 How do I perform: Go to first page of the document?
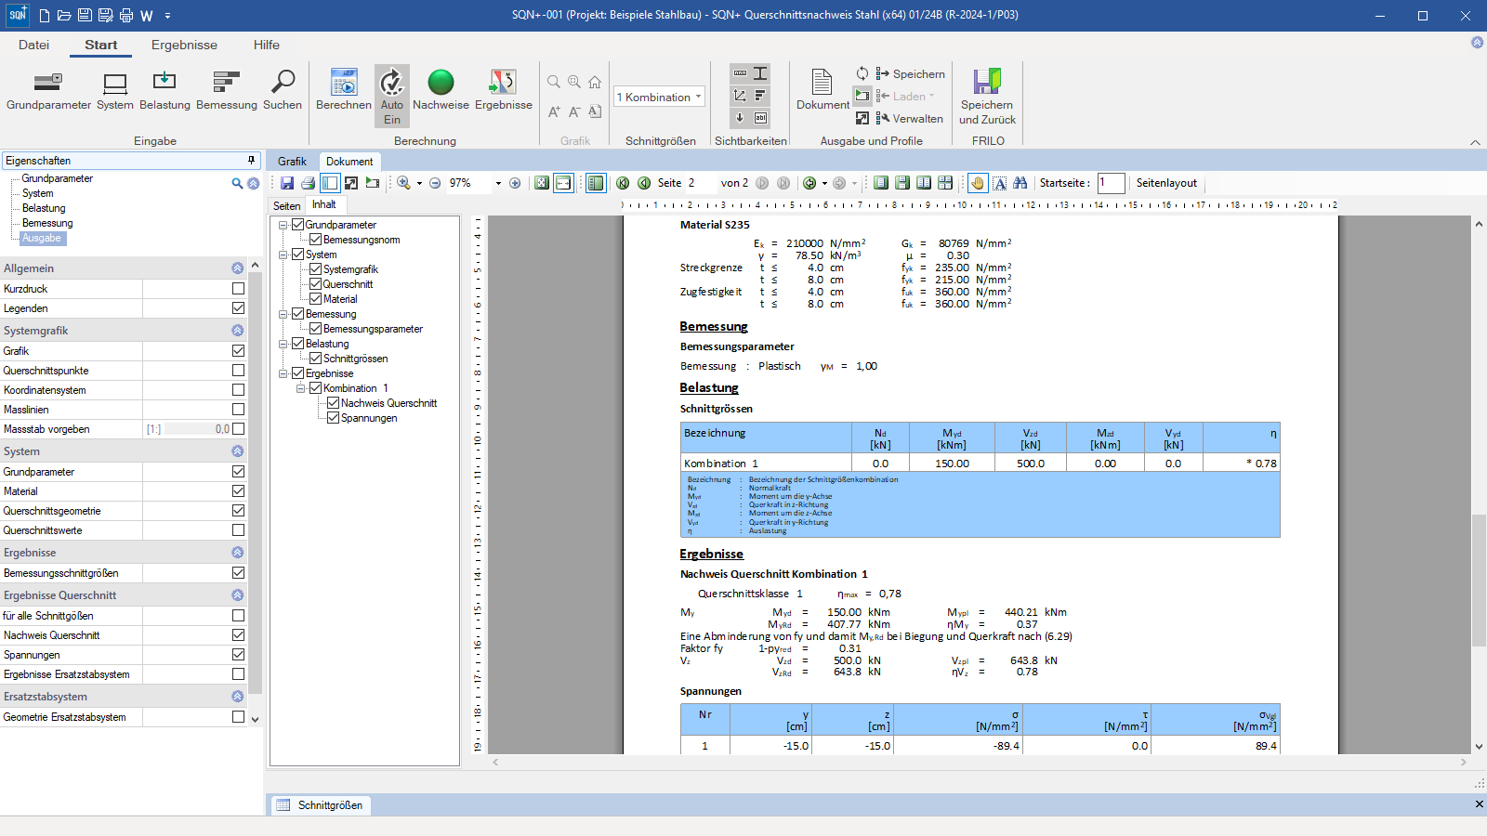[x=623, y=183]
